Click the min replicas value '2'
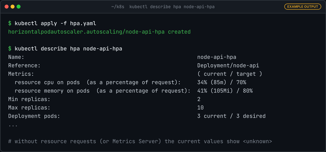326x152 pixels. click(199, 99)
